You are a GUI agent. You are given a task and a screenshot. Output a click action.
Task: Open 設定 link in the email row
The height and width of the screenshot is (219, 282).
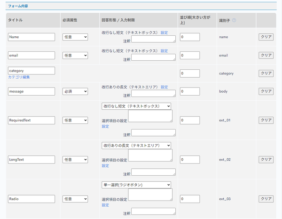pyautogui.click(x=164, y=51)
